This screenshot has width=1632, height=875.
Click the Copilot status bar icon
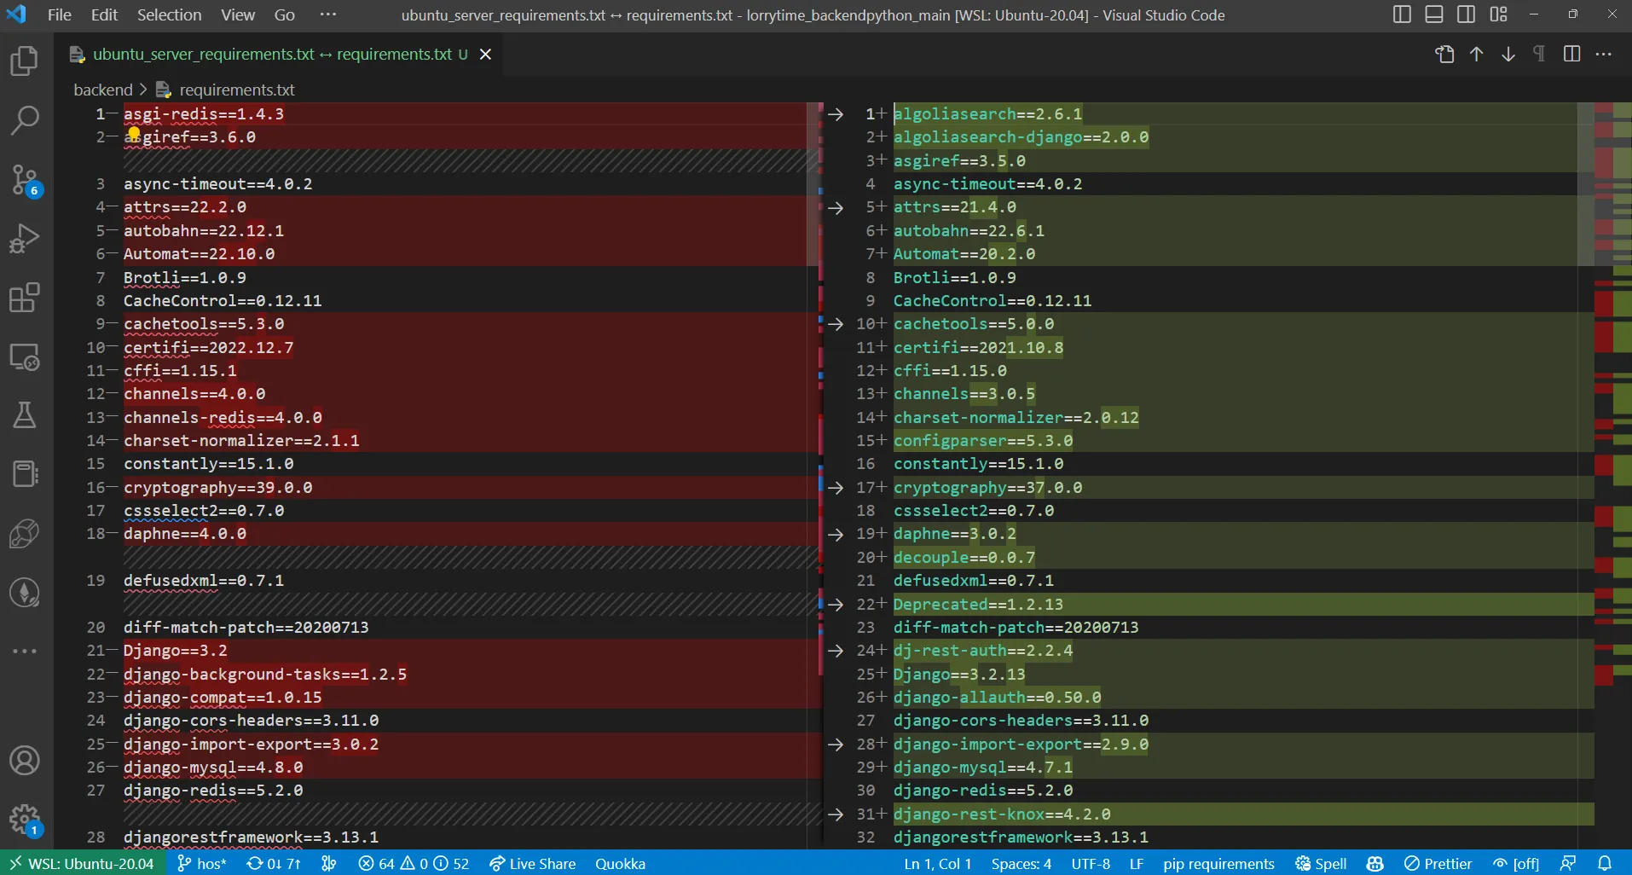pyautogui.click(x=1375, y=863)
